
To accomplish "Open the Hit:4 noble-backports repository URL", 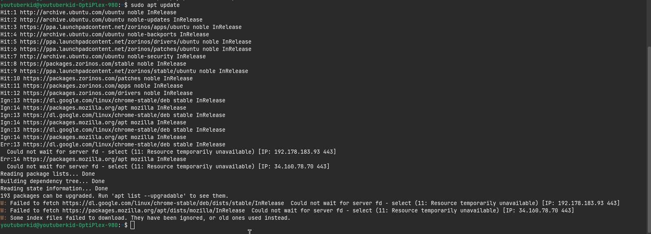I will pos(72,34).
